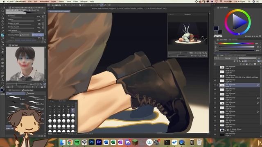The height and width of the screenshot is (147, 262).
Task: Select the transparent color swatch
Action: coord(218,36)
